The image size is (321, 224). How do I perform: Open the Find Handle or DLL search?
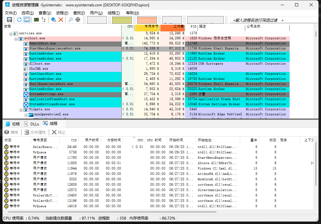point(70,19)
